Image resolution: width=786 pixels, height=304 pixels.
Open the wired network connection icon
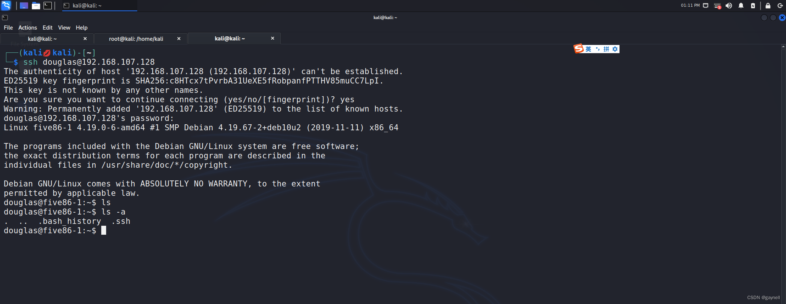pyautogui.click(x=706, y=6)
